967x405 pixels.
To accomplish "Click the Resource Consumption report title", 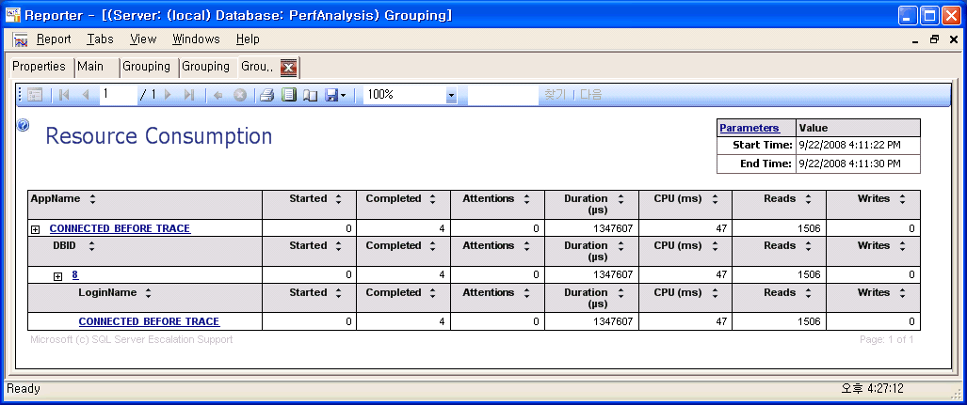I will [x=159, y=136].
